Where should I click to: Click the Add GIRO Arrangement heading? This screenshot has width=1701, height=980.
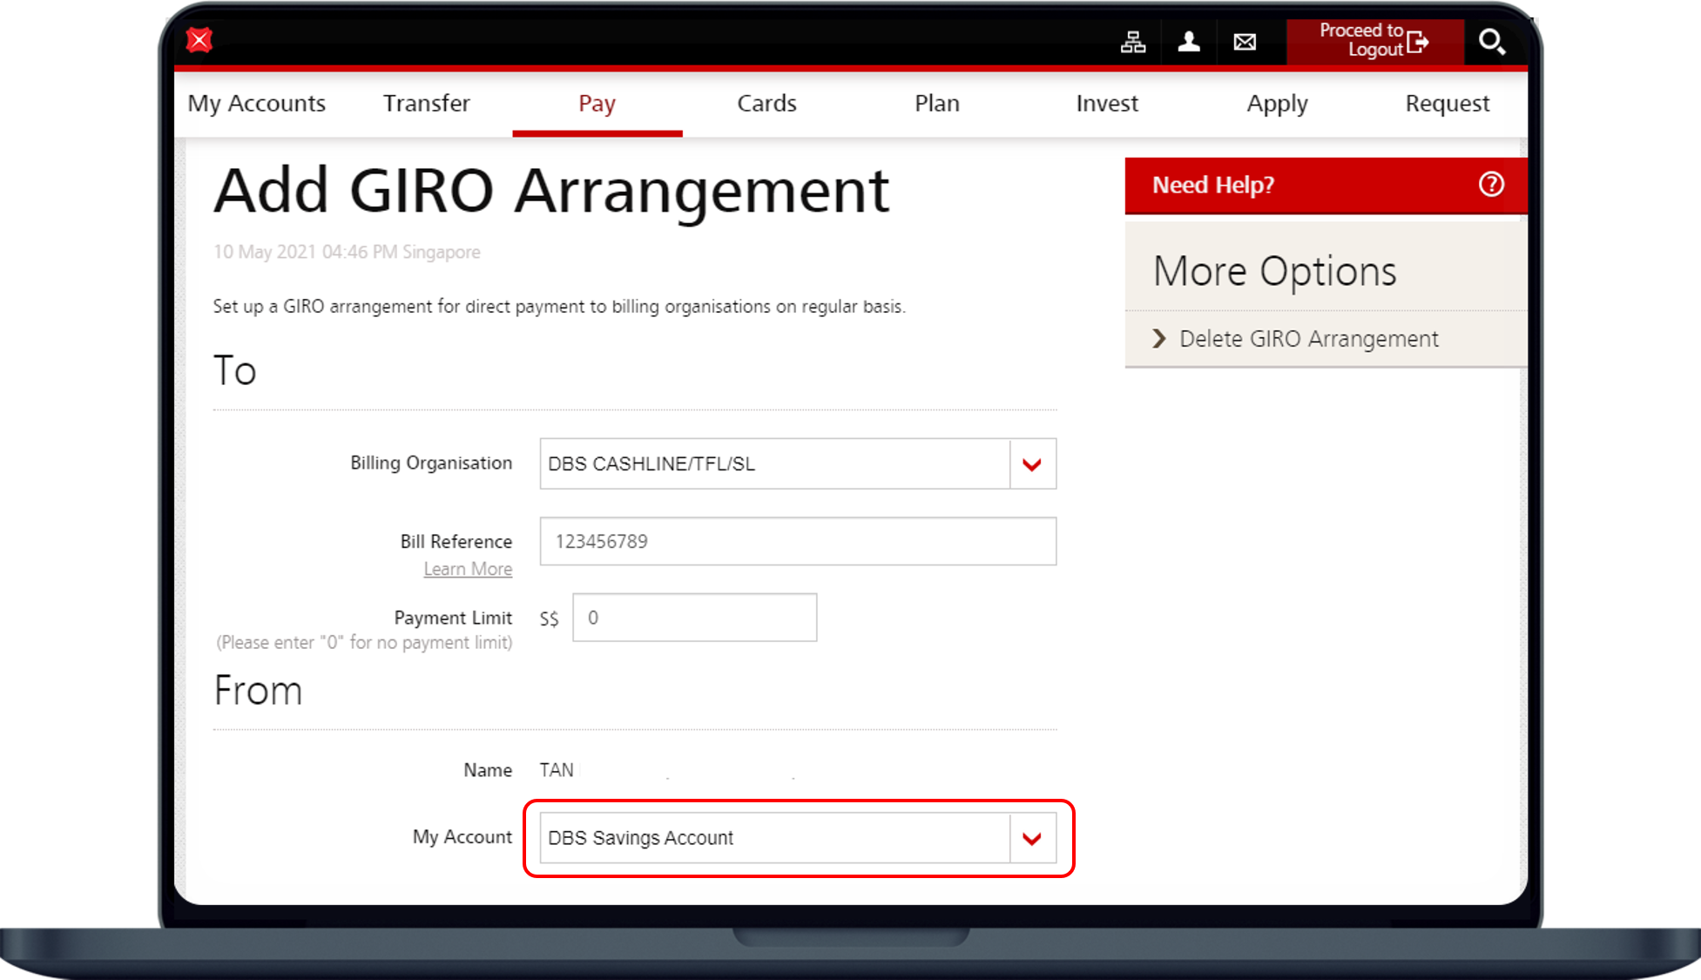tap(551, 191)
